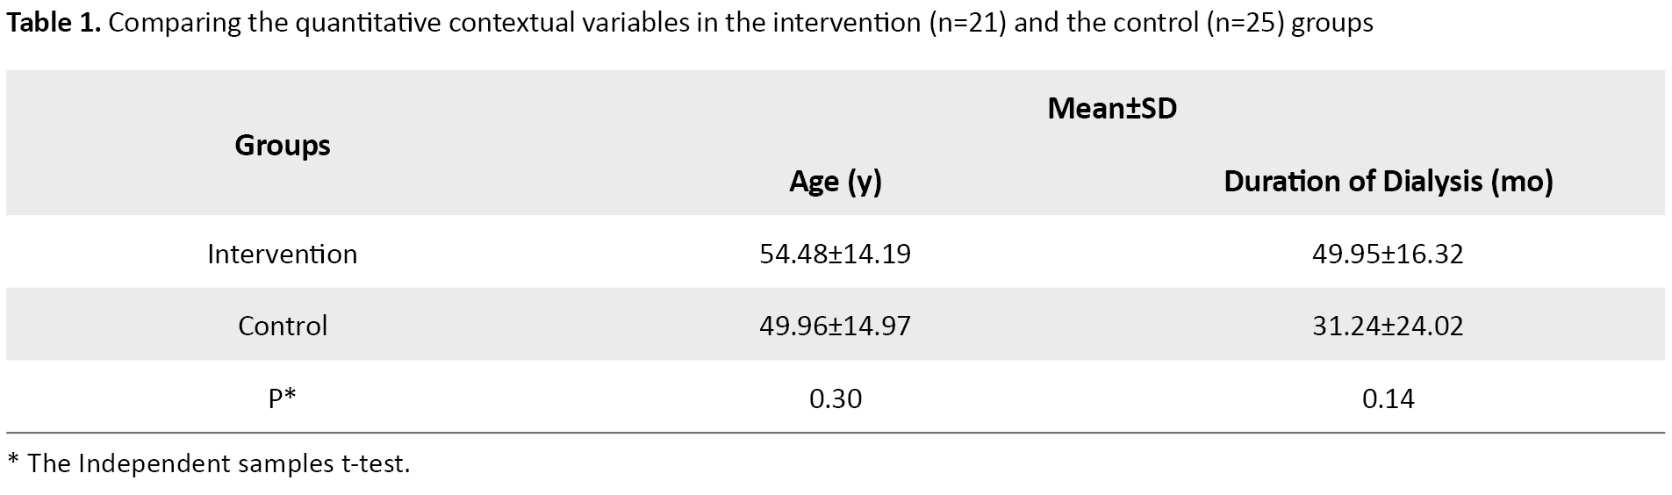Screen dimensions: 1672x495
Task: Select the "Intervention" row label
Action: coord(282,255)
